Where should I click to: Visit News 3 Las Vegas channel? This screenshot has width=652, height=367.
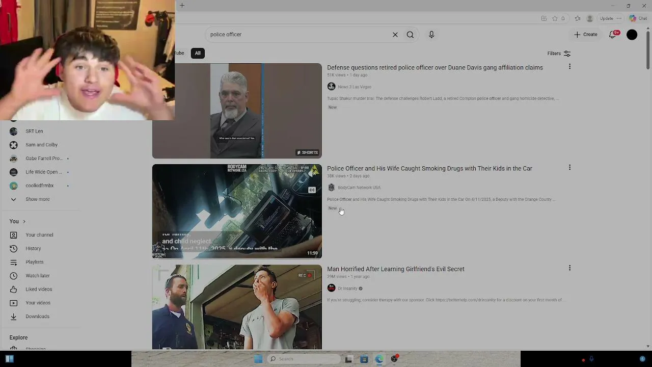(x=355, y=87)
